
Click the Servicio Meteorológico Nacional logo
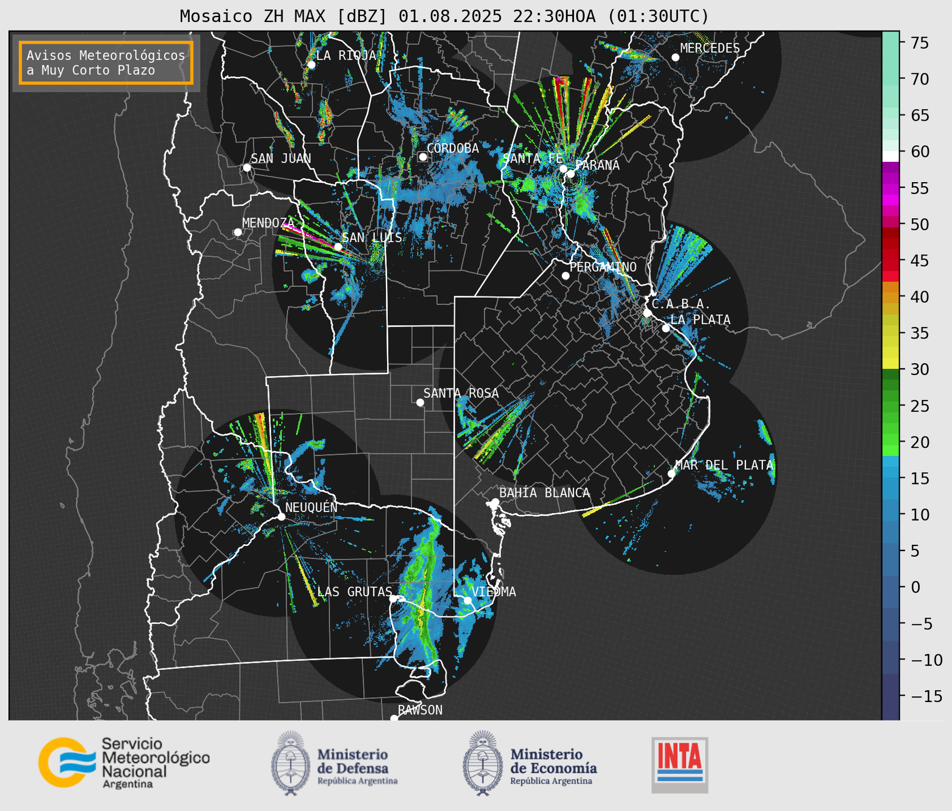coord(124,762)
